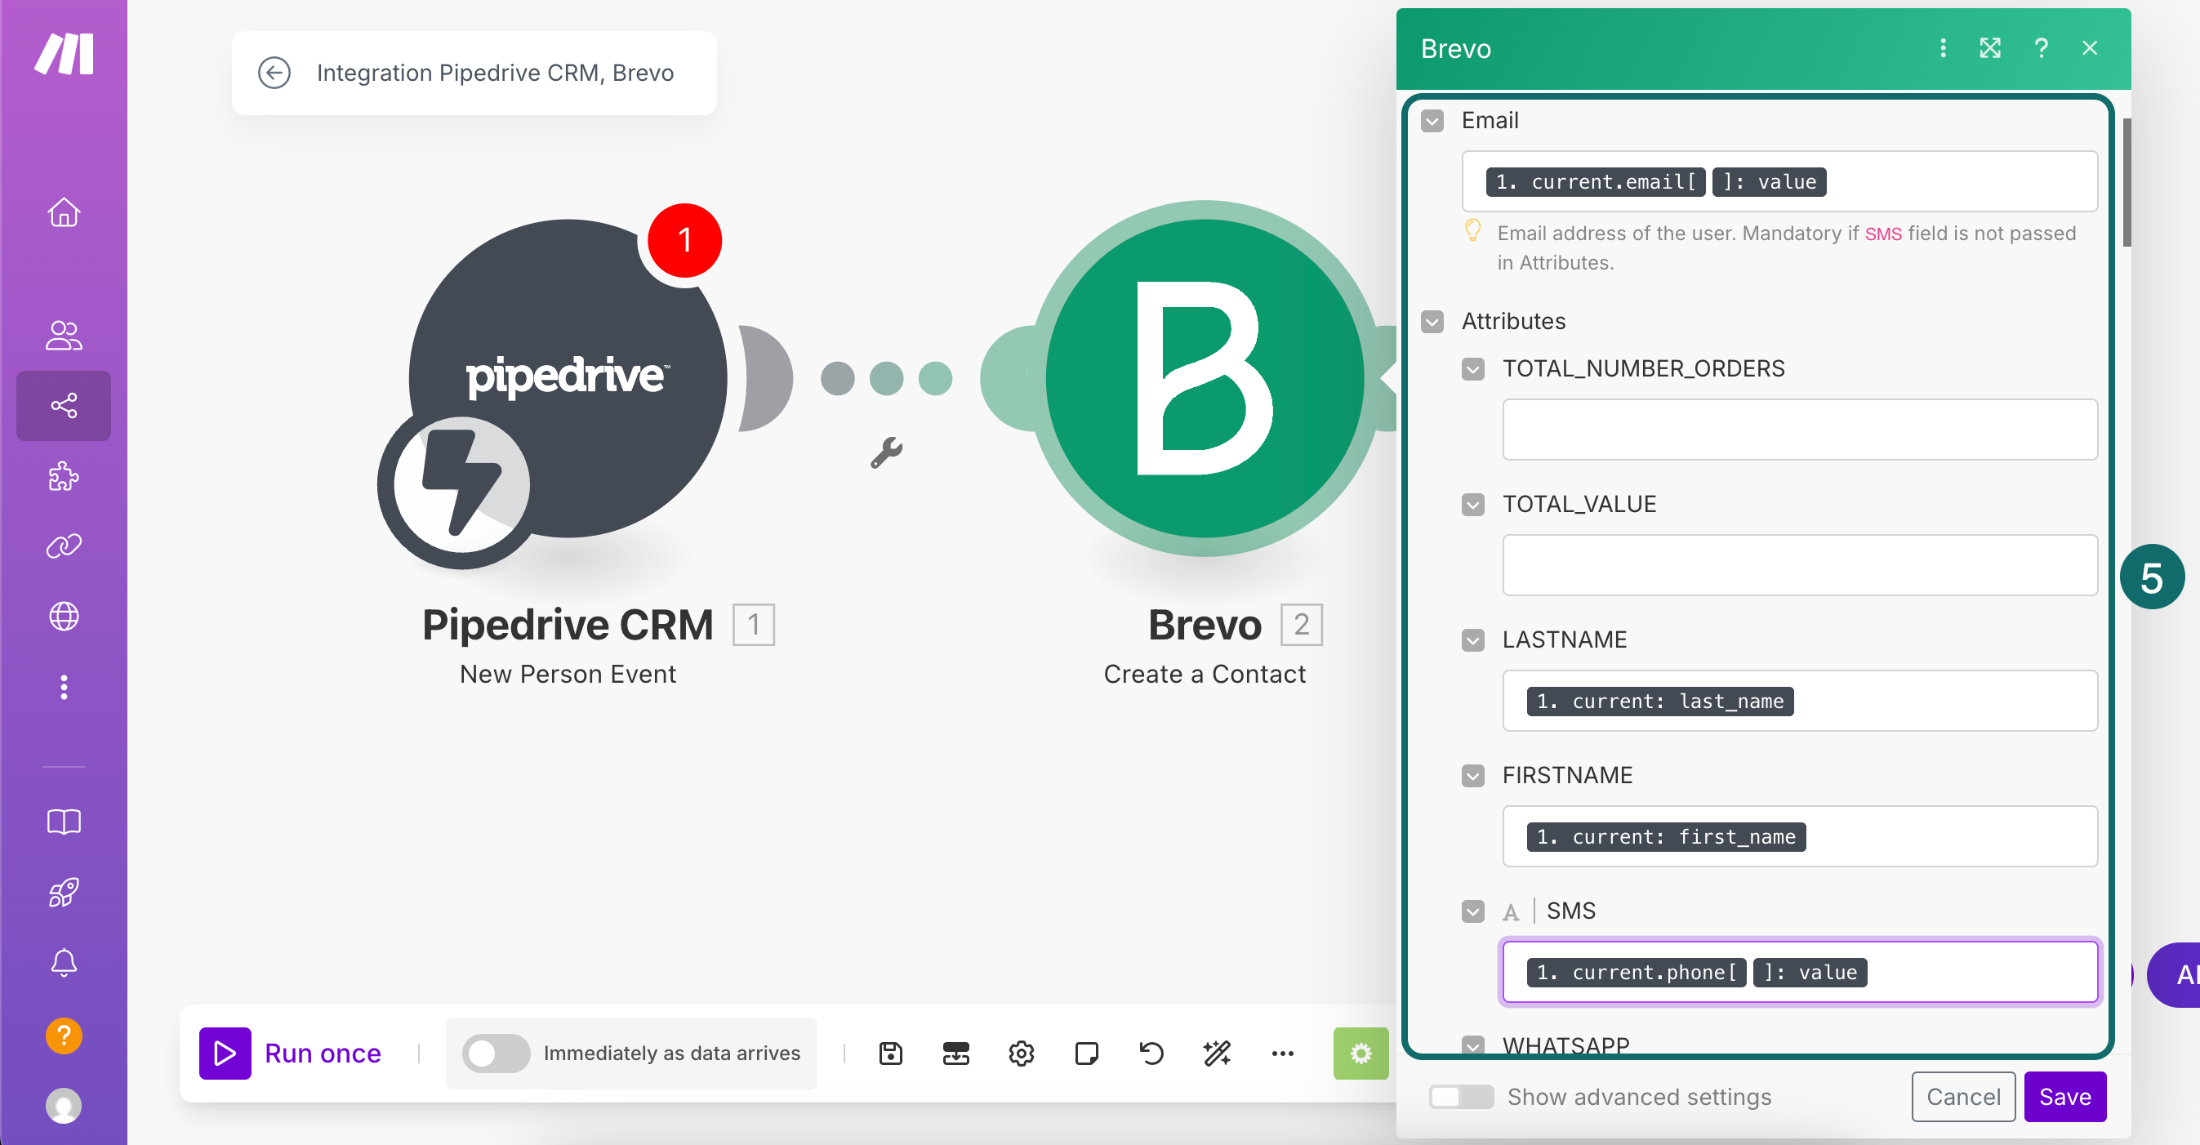The height and width of the screenshot is (1145, 2200).
Task: Open the Webhooks globe icon
Action: (64, 616)
